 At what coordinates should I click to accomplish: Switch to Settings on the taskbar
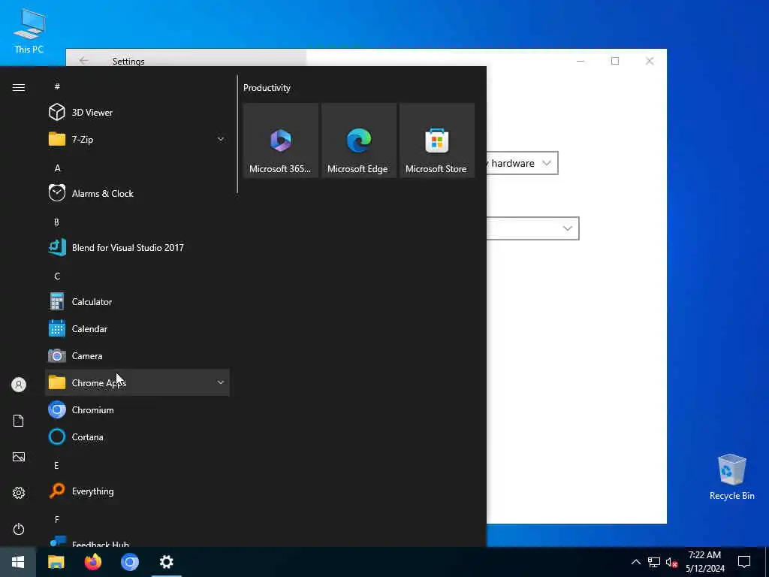[167, 562]
